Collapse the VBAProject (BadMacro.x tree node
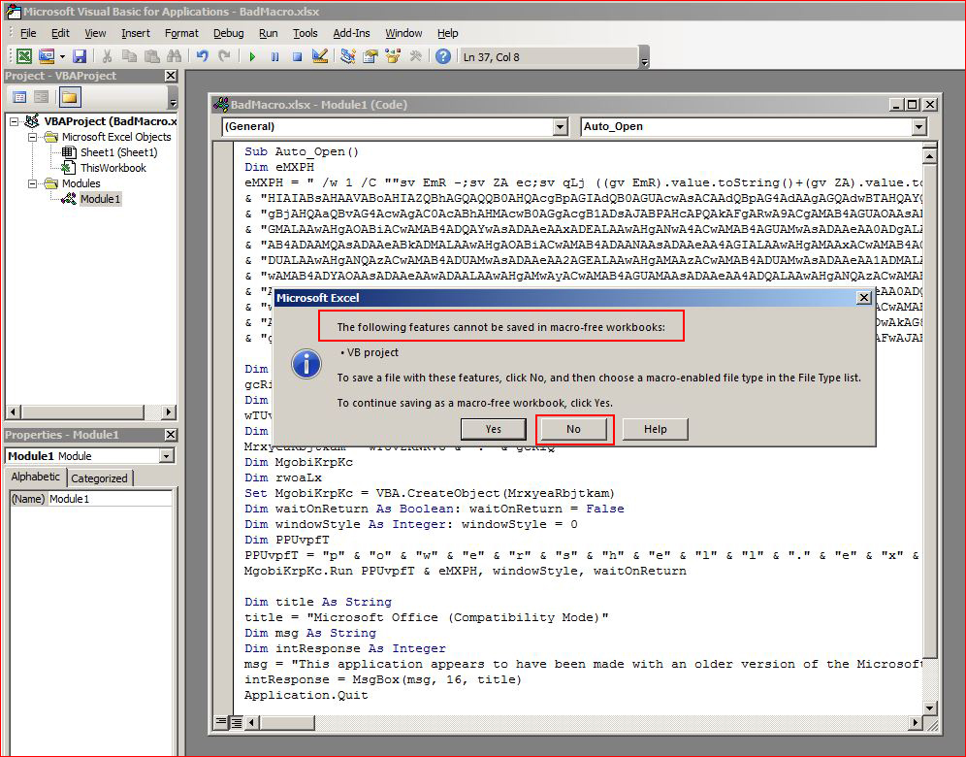Image resolution: width=966 pixels, height=757 pixels. (15, 121)
